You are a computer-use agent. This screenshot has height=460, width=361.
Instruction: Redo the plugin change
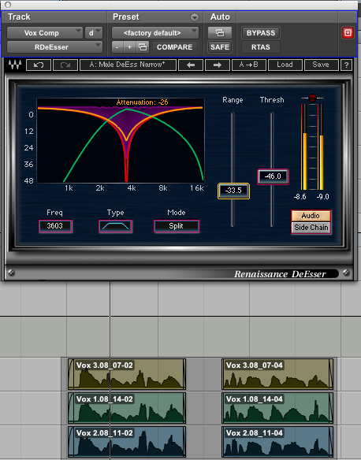pyautogui.click(x=65, y=65)
